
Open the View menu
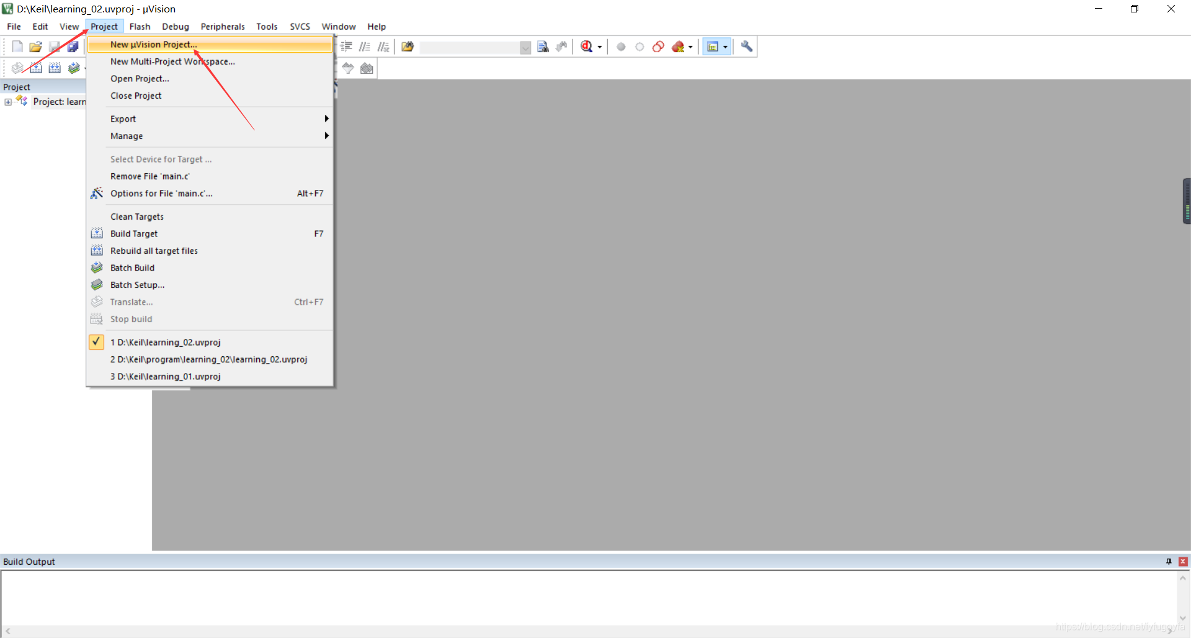69,27
